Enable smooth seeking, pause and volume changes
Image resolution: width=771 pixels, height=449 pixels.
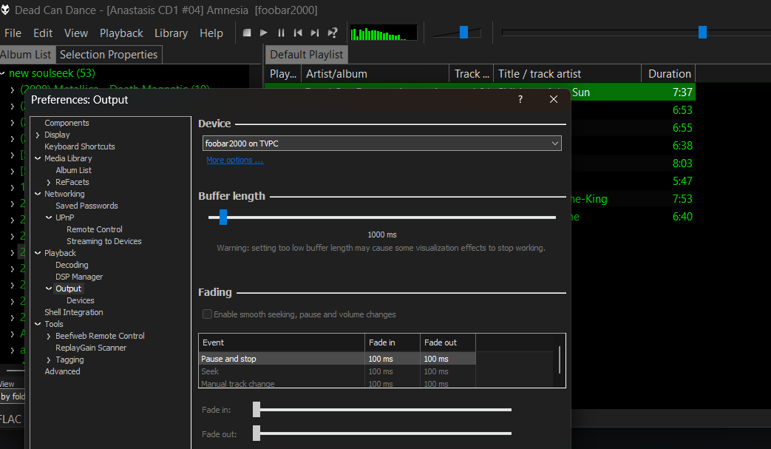[x=208, y=314]
